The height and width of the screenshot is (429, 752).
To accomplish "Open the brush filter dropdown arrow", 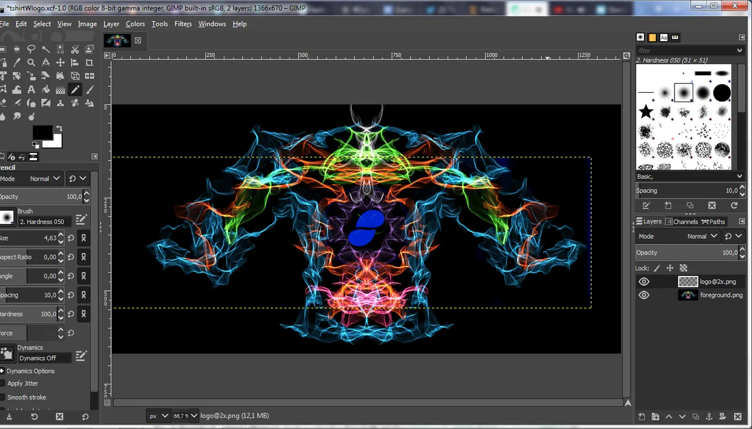I will click(740, 50).
